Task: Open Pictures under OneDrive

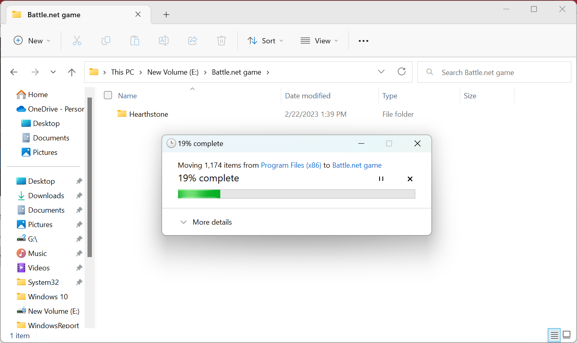Action: (x=39, y=152)
